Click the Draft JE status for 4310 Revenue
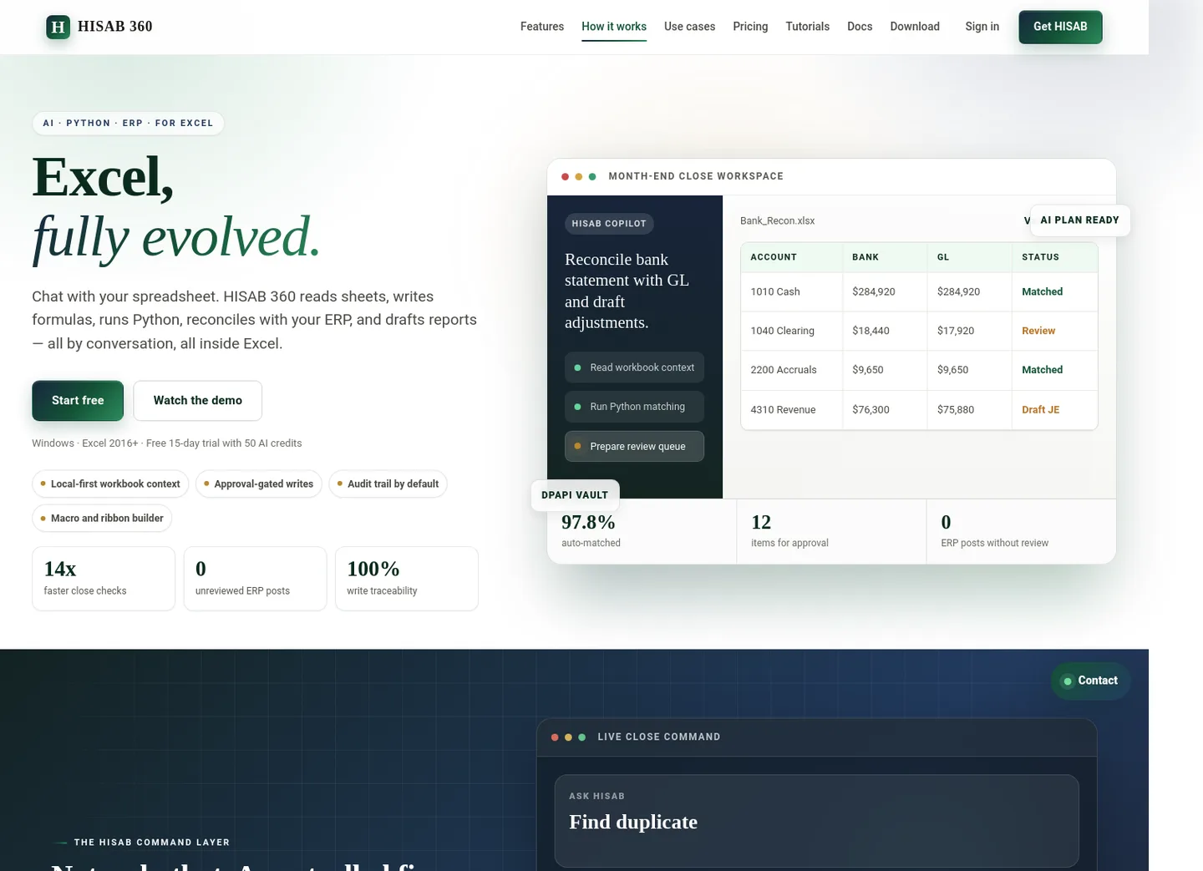1203x871 pixels. (x=1040, y=410)
